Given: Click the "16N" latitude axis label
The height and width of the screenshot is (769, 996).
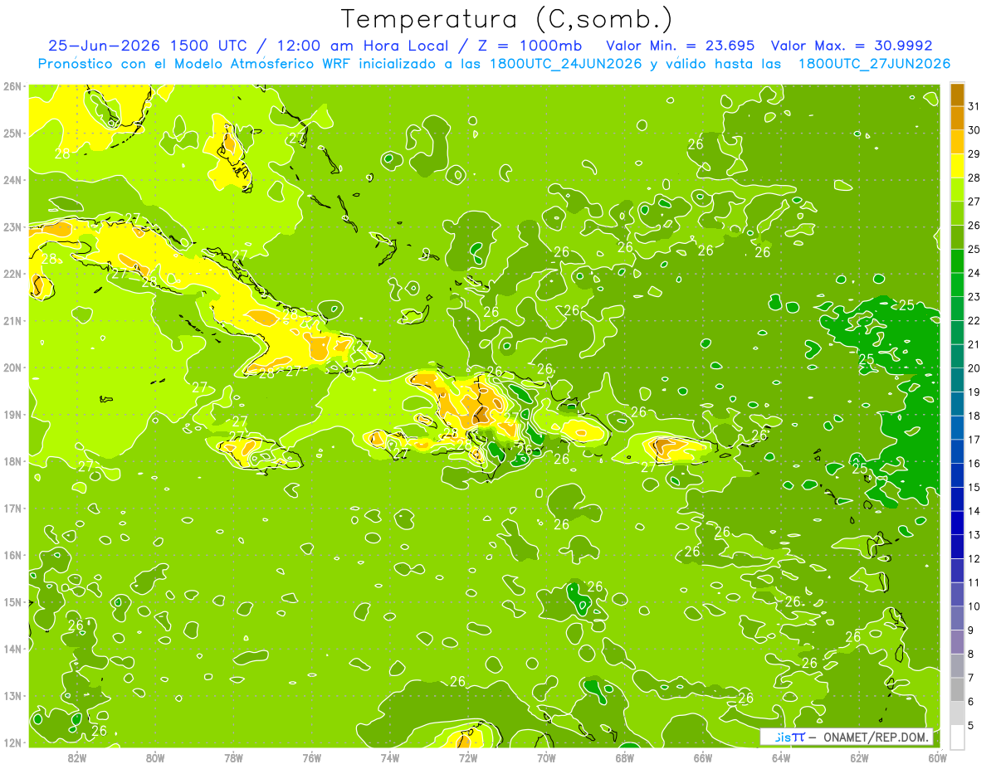Looking at the screenshot, I should [12, 555].
